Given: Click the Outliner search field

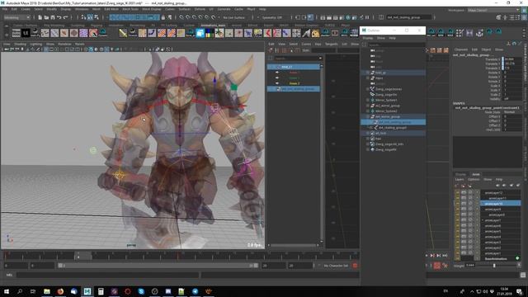Looking at the screenshot, I should tap(396, 45).
